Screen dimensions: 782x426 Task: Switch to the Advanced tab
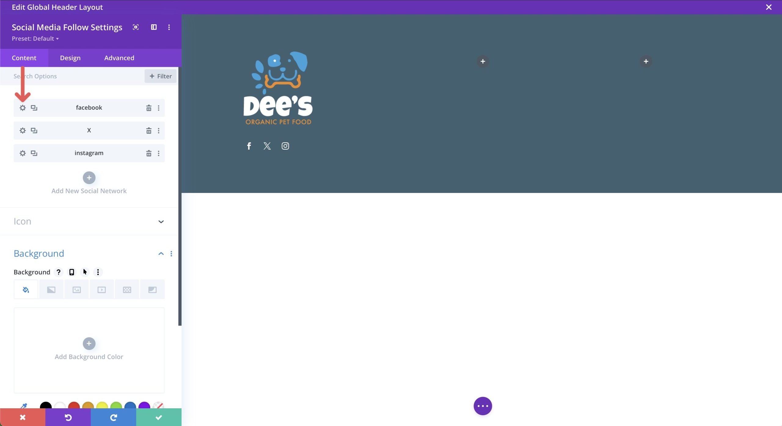119,58
